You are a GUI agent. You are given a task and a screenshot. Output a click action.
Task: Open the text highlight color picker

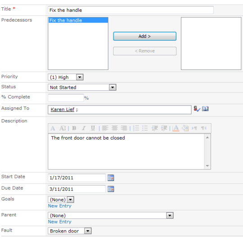[185, 128]
